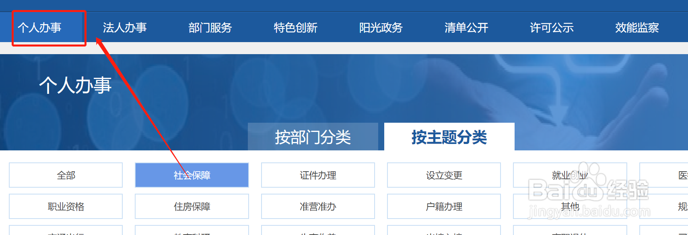Select the 全部 category button
The height and width of the screenshot is (235, 688).
(x=66, y=175)
